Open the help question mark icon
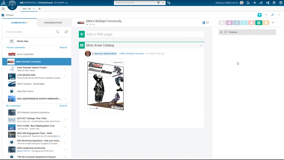This screenshot has width=284, height=160. tap(280, 3)
